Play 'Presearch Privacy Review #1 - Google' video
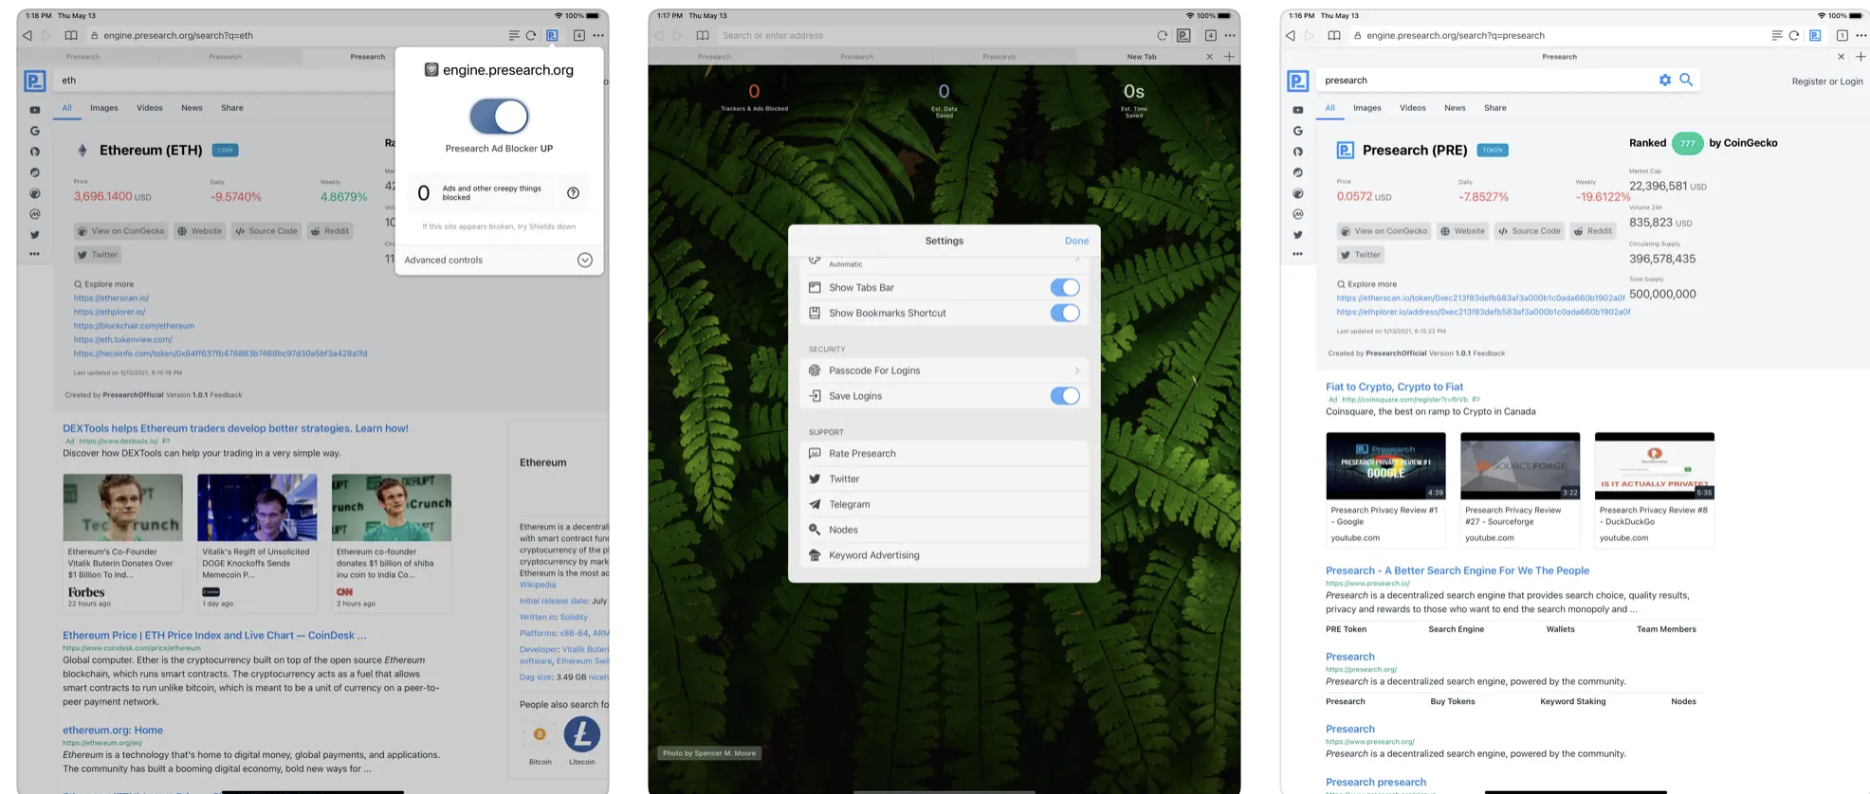 click(1385, 466)
